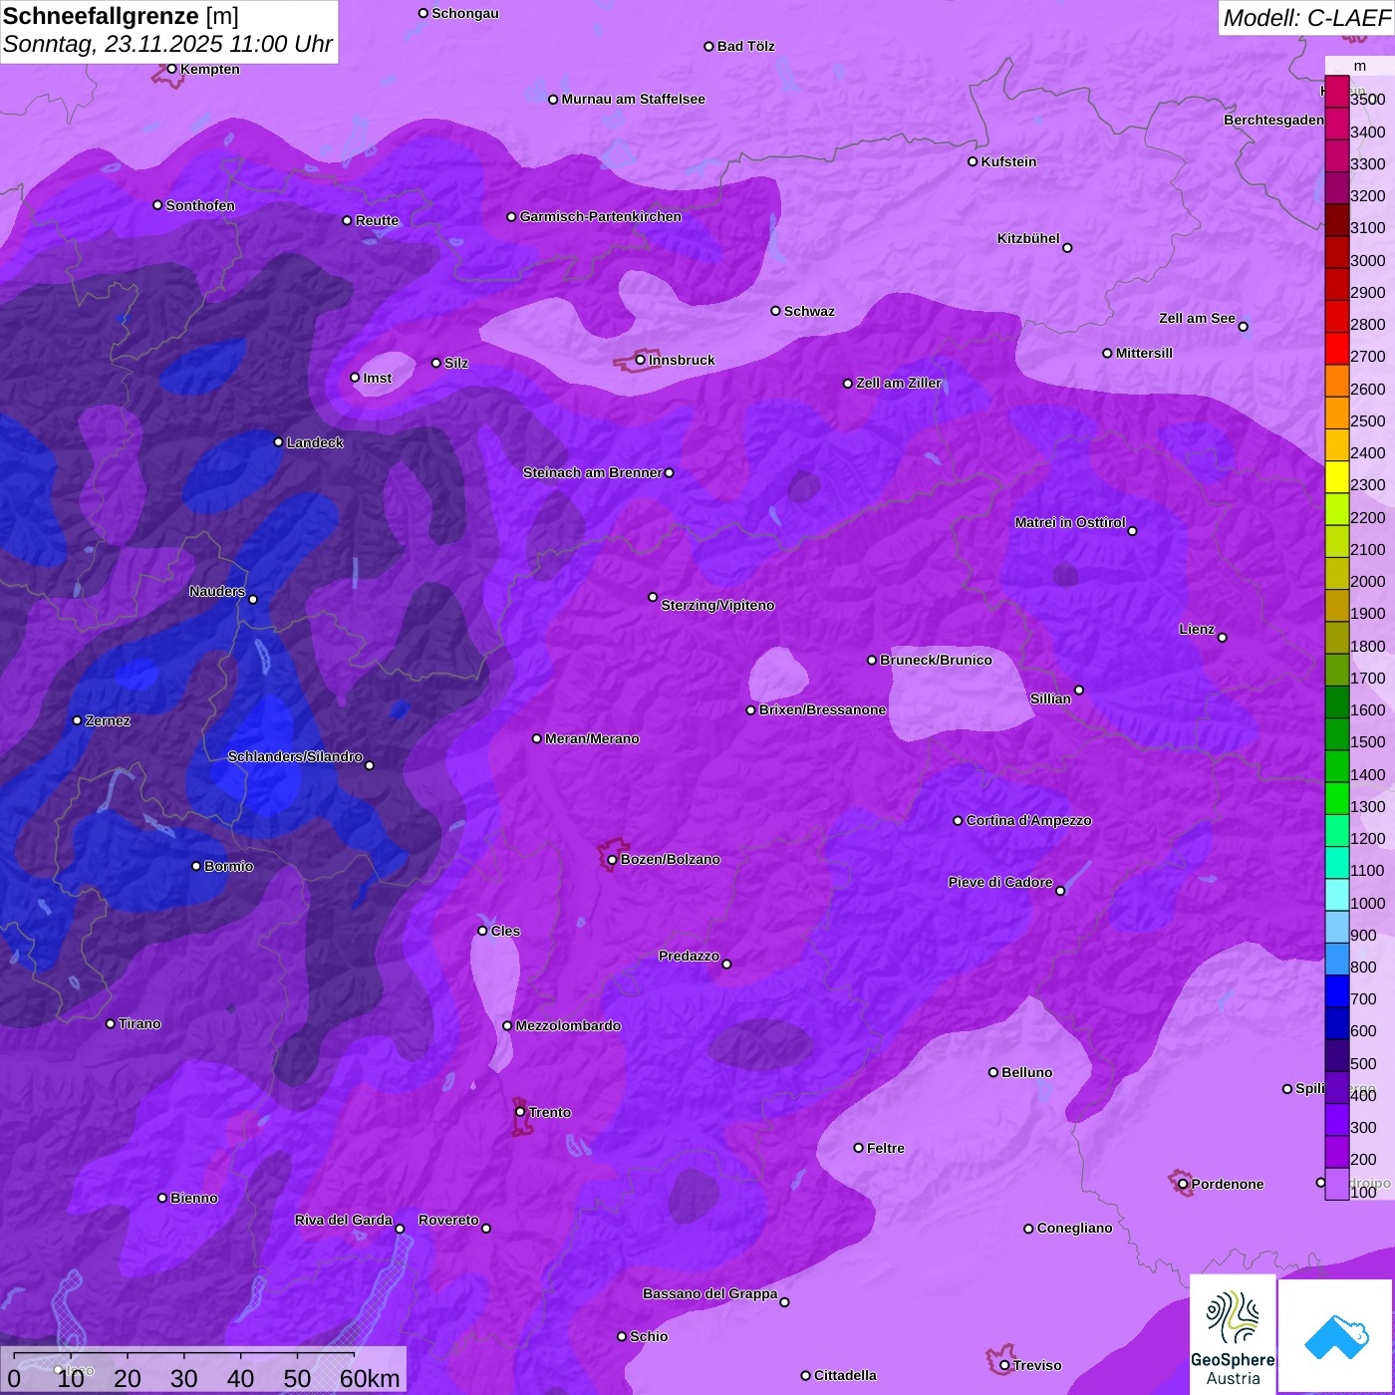Click the Berchtesgaden label
The height and width of the screenshot is (1395, 1395).
click(x=1274, y=120)
